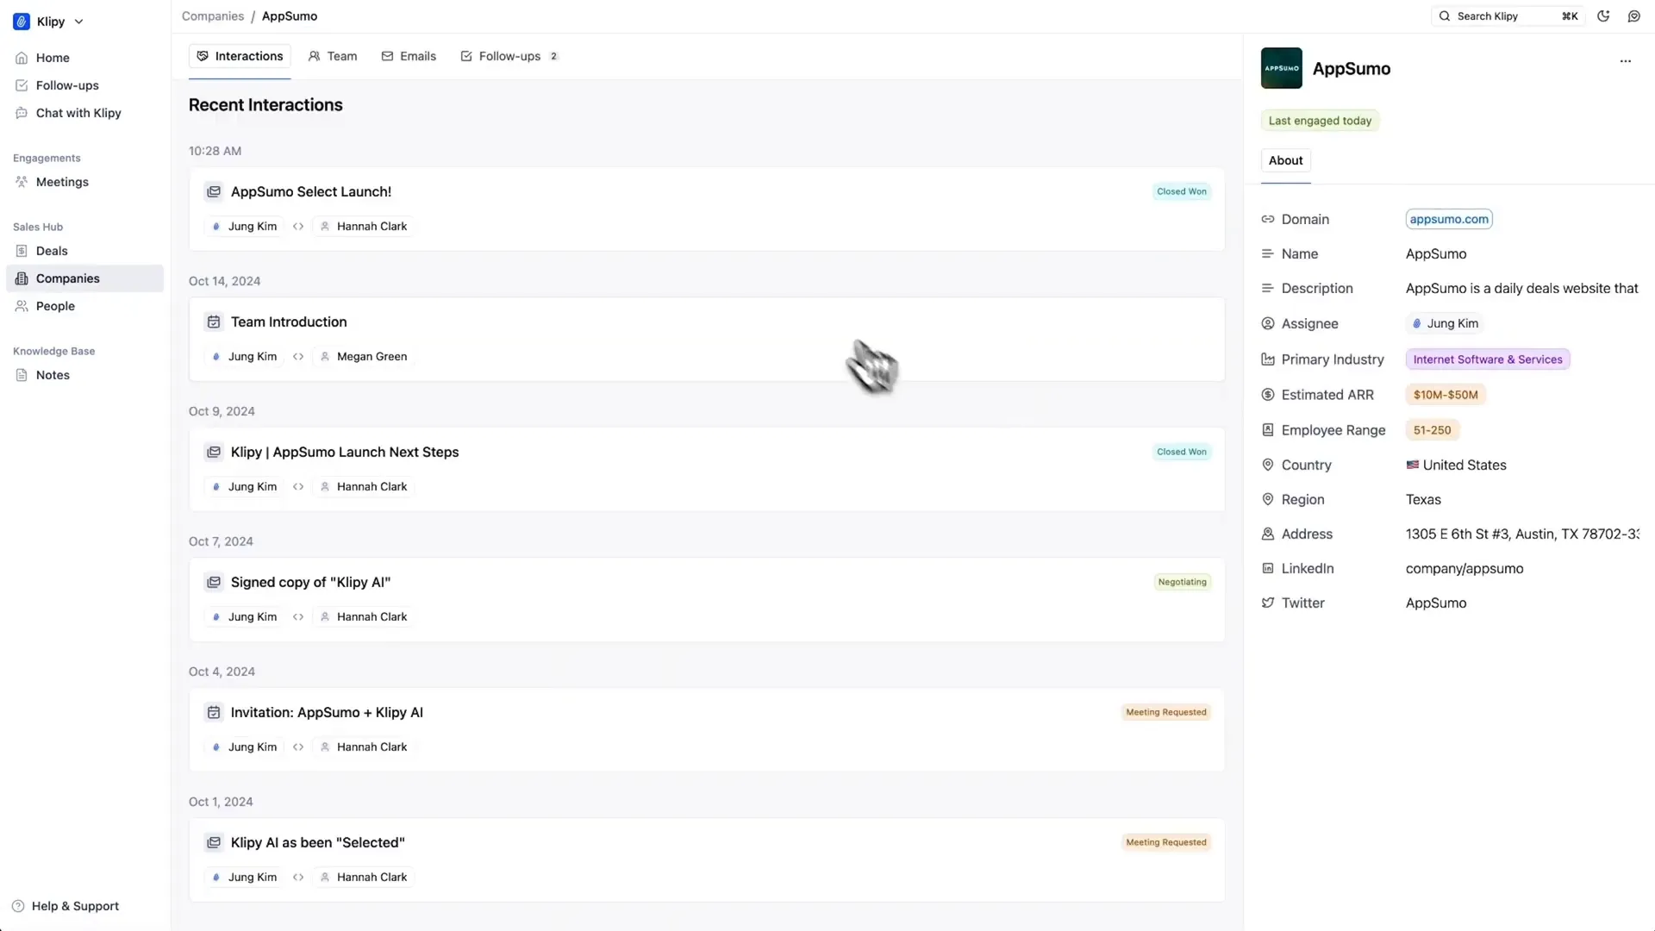Click Chat with Klipy button

(x=78, y=111)
